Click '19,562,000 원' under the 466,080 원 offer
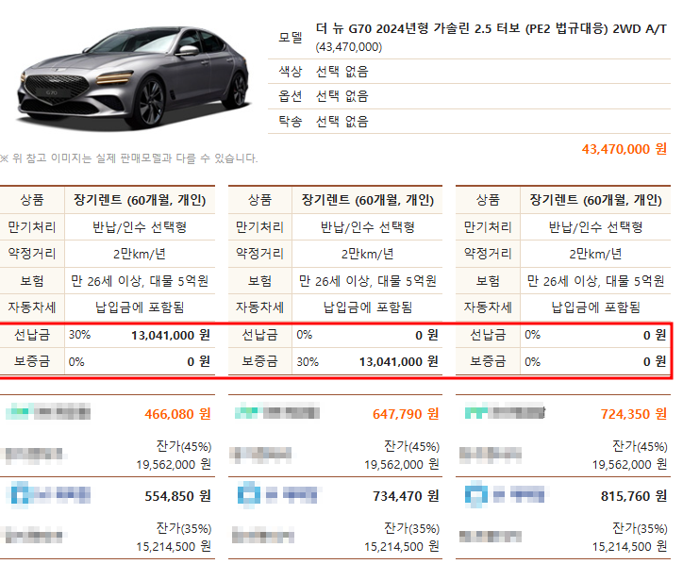 (x=174, y=465)
